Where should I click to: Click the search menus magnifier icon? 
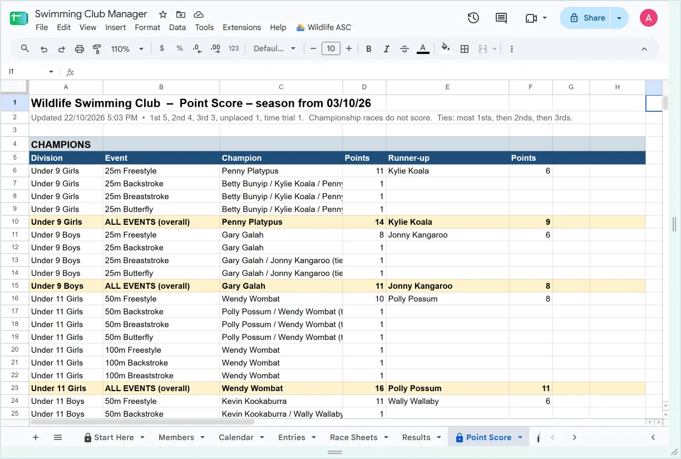point(25,49)
